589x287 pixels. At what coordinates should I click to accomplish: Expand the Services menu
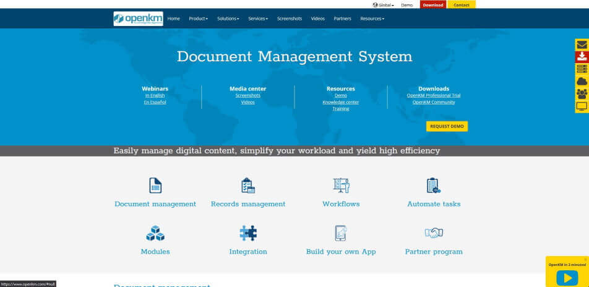(258, 19)
